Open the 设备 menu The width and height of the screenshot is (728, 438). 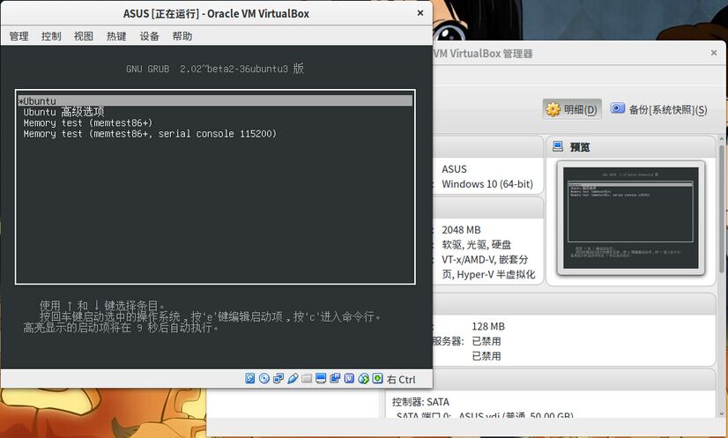150,36
